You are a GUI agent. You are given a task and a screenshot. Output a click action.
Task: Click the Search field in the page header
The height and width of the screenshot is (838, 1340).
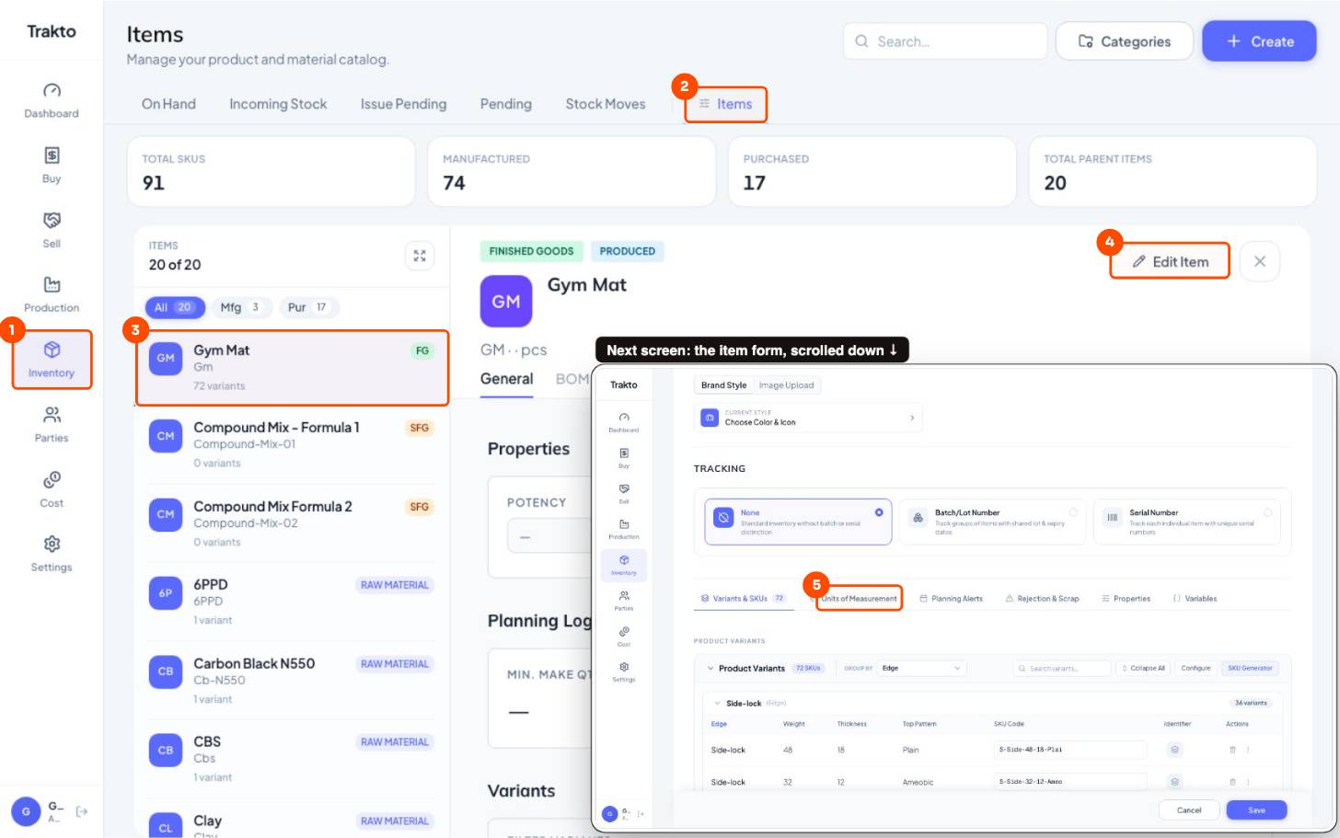pyautogui.click(x=945, y=41)
